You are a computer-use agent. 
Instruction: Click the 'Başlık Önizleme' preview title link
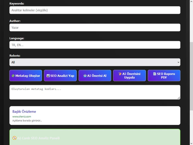pyautogui.click(x=24, y=112)
